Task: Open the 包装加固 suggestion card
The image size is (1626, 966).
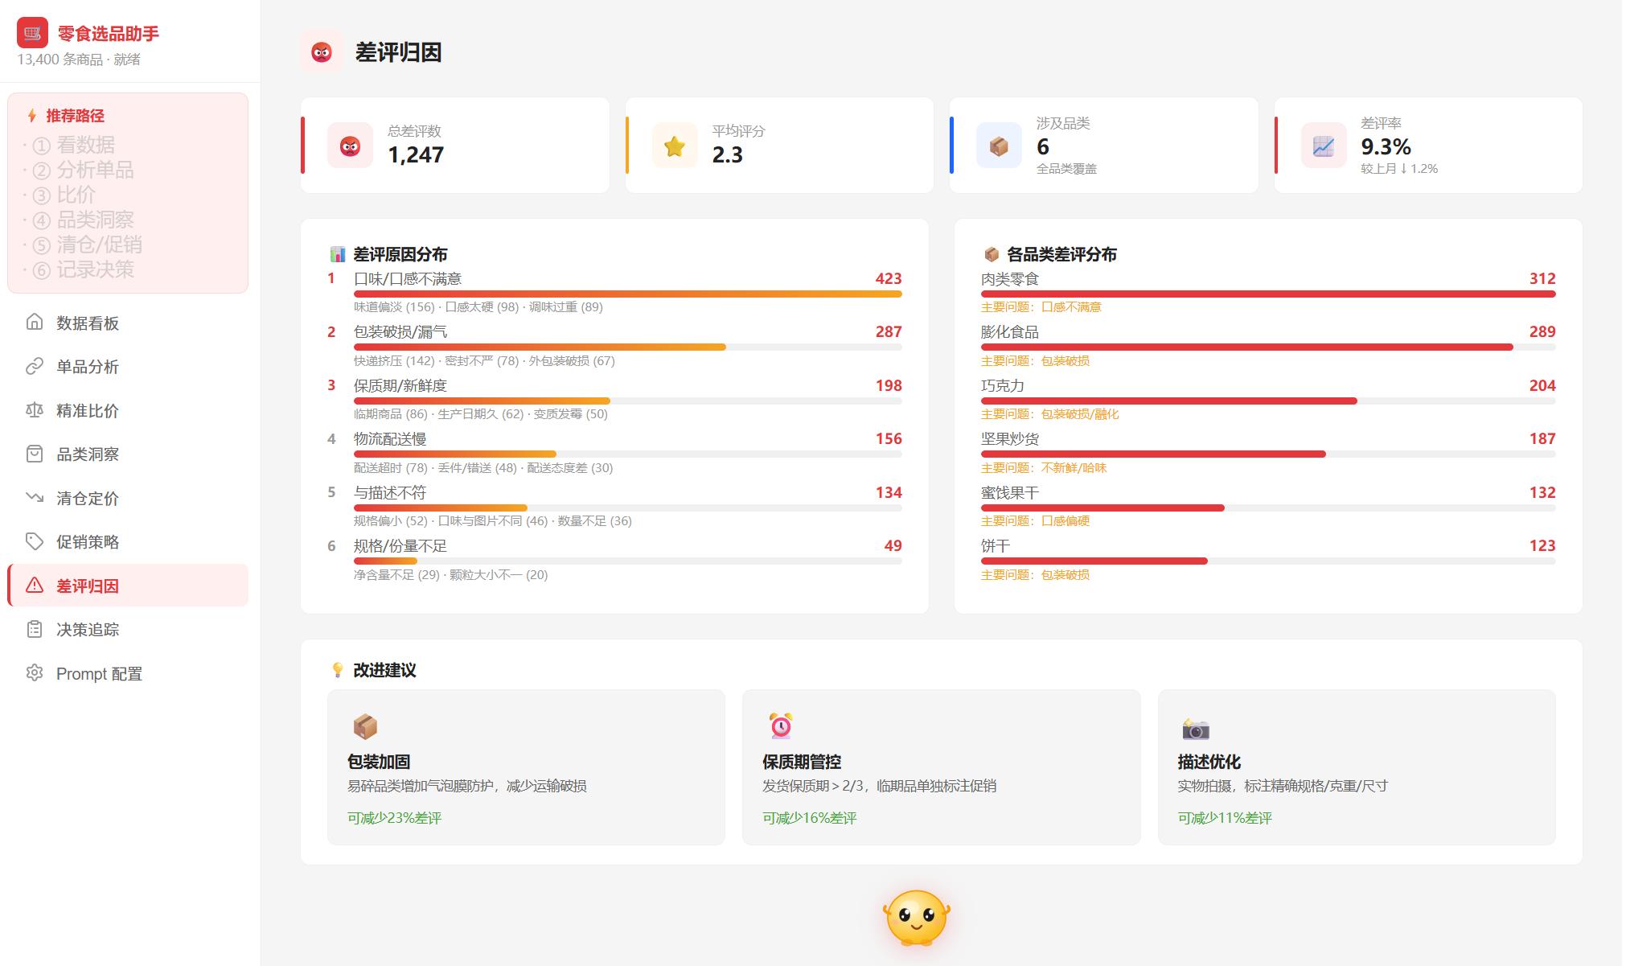Action: click(x=526, y=767)
